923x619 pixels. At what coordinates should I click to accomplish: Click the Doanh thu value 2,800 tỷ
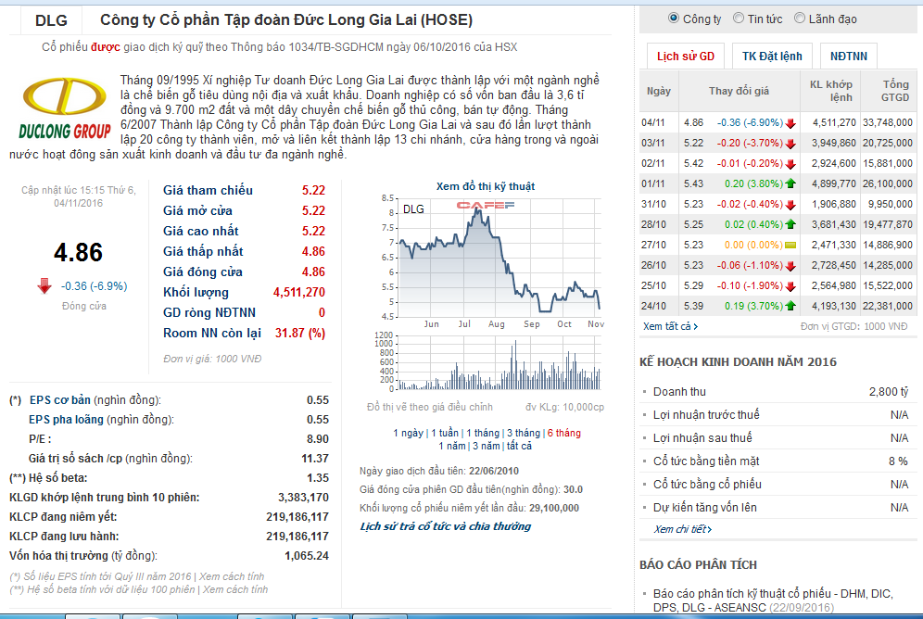point(889,392)
